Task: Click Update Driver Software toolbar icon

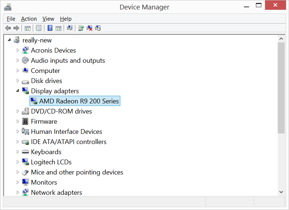Action: pos(81,28)
